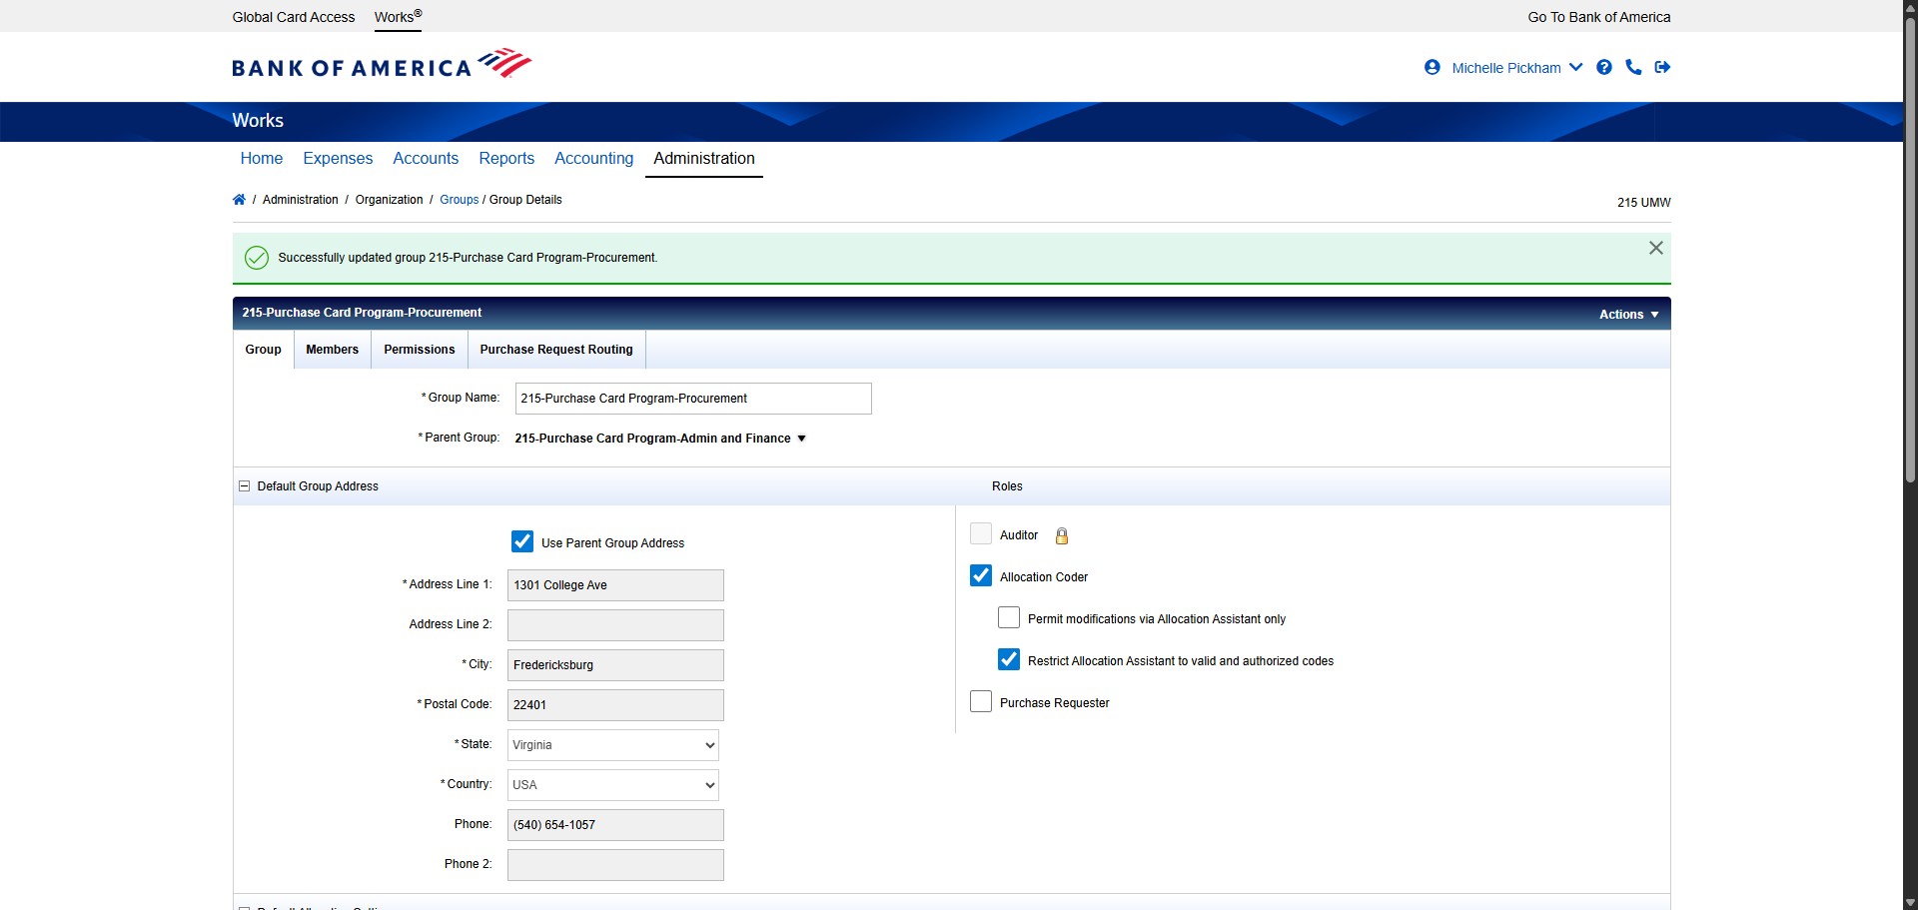Collapse the Default Group Address section
Image resolution: width=1918 pixels, height=910 pixels.
tap(244, 486)
